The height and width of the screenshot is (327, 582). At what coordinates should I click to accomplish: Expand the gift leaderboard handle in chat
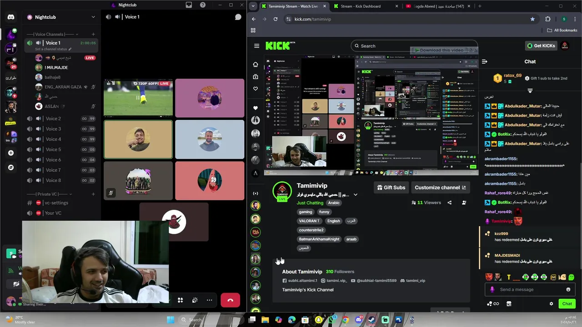530,91
